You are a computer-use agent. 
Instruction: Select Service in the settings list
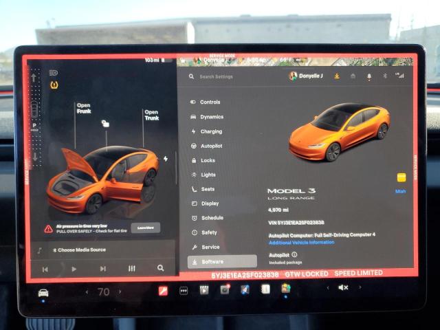tap(206, 247)
